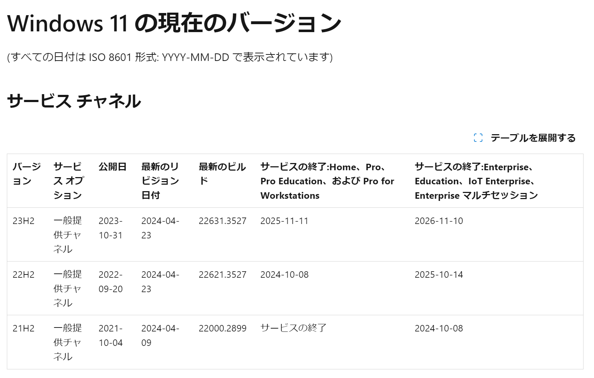Click build number 22000.2899
This screenshot has height=378, width=594.
pyautogui.click(x=222, y=328)
